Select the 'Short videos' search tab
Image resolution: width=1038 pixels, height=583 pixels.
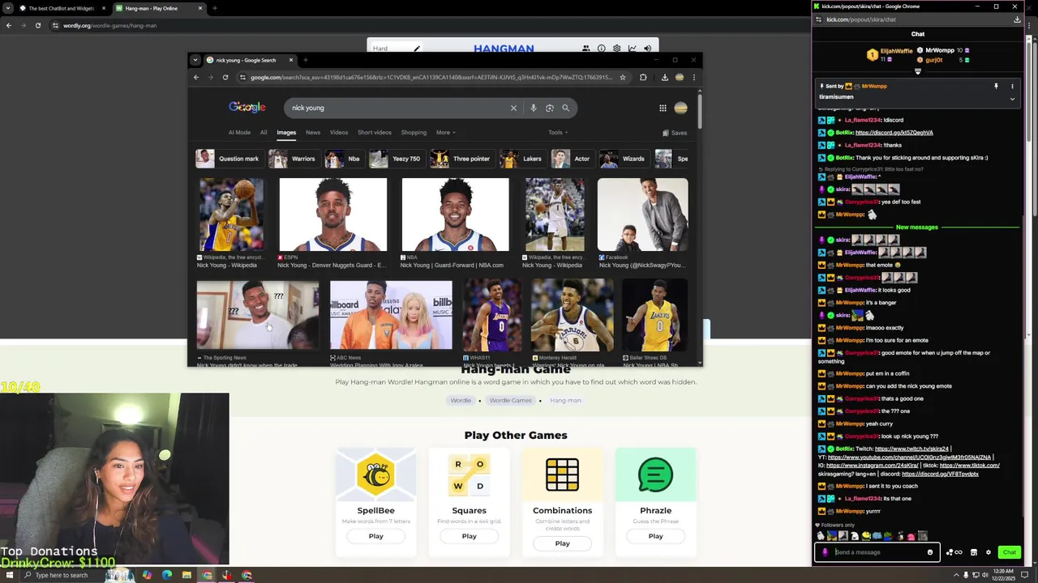coord(375,133)
